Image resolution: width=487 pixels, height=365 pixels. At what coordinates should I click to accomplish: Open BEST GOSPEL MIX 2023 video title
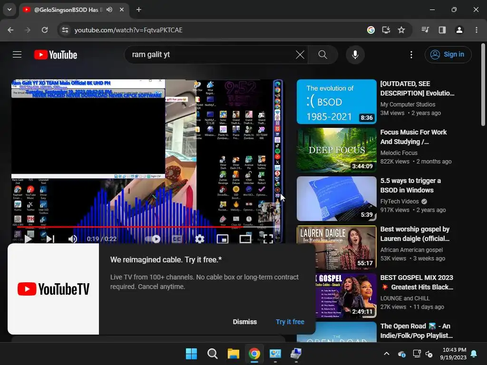[x=417, y=282]
